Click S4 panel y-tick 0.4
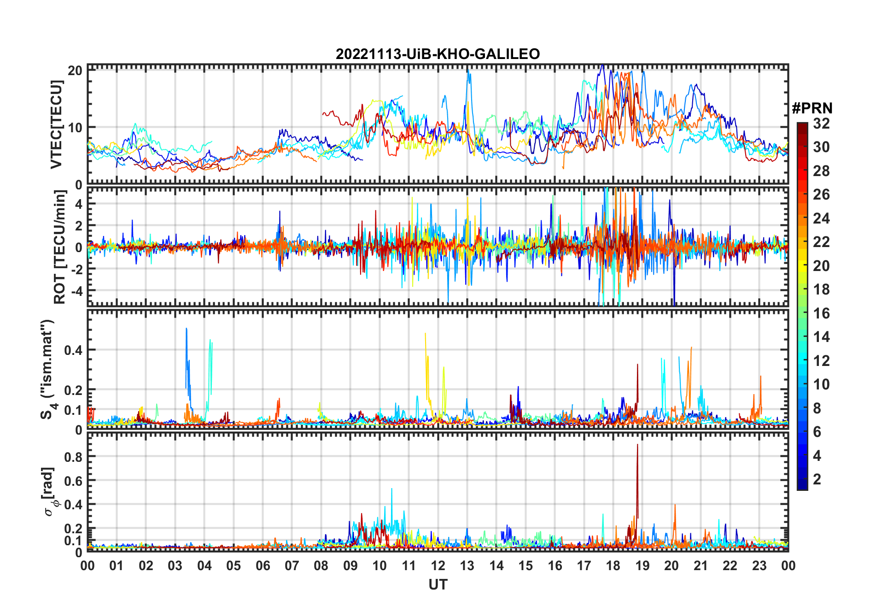 pos(73,350)
